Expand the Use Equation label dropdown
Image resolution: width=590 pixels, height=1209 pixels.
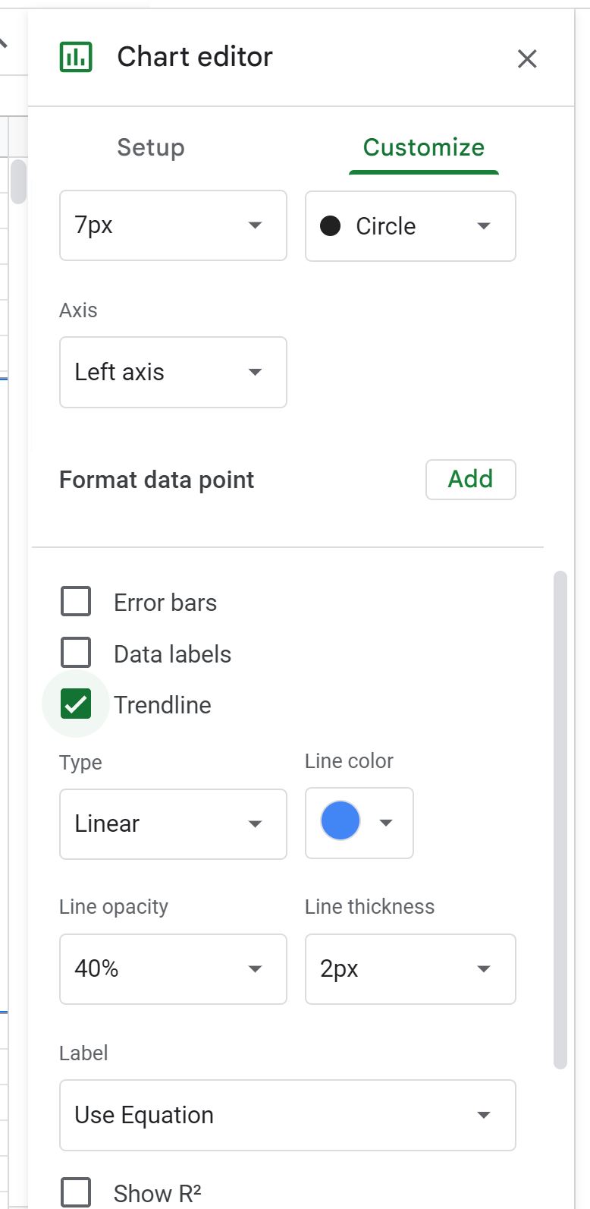[287, 1115]
